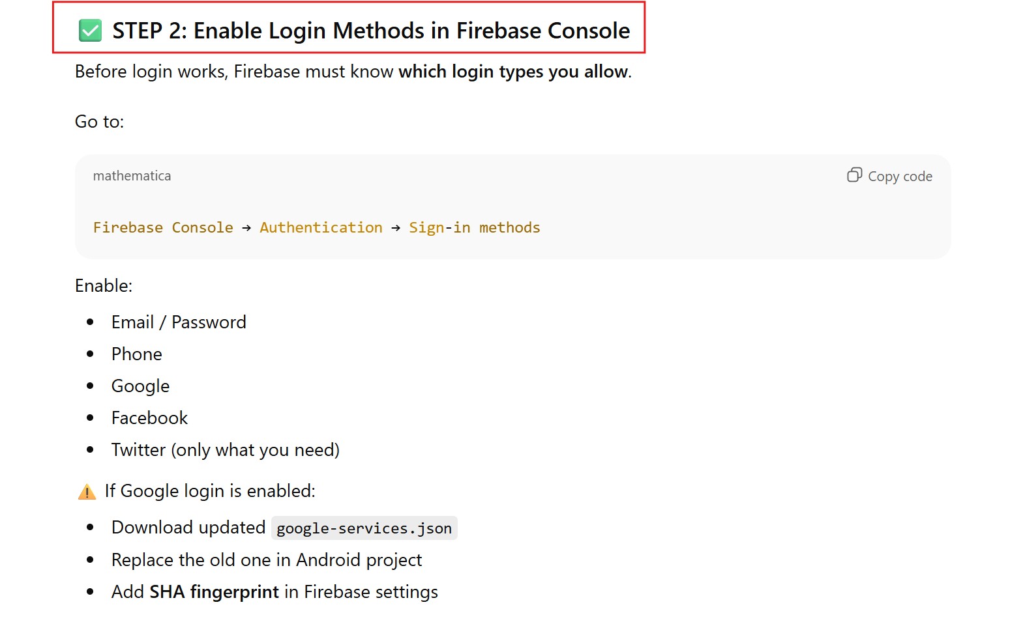The width and height of the screenshot is (1023, 624).
Task: Click the google-services.json inline code
Action: pos(364,528)
